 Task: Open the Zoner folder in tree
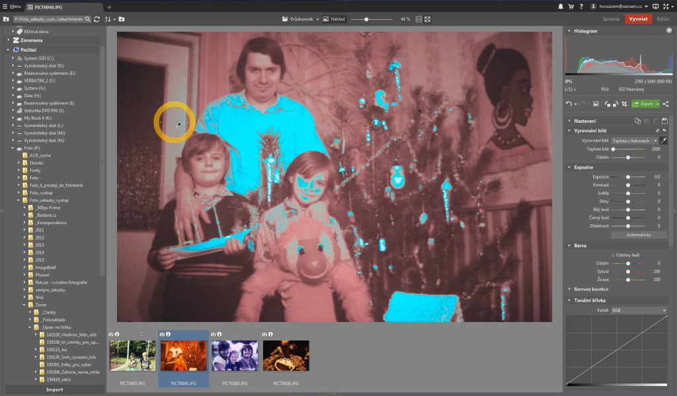click(x=41, y=305)
